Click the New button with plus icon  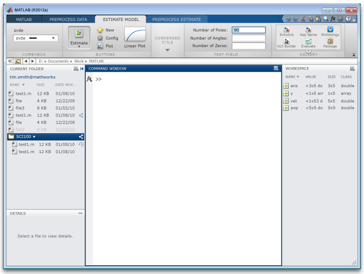(106, 30)
